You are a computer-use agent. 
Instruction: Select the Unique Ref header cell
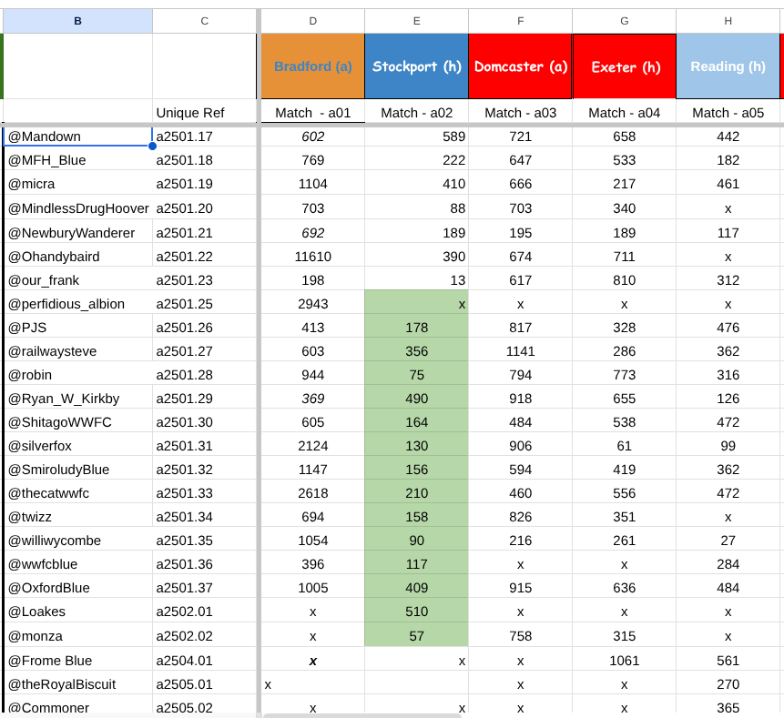click(204, 113)
